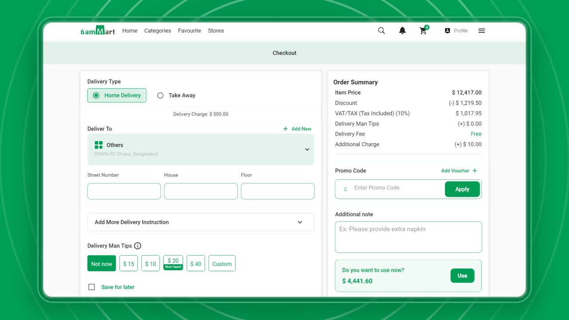Screen dimensions: 569x320
Task: Select $ 10 tip amount
Action: 151,264
